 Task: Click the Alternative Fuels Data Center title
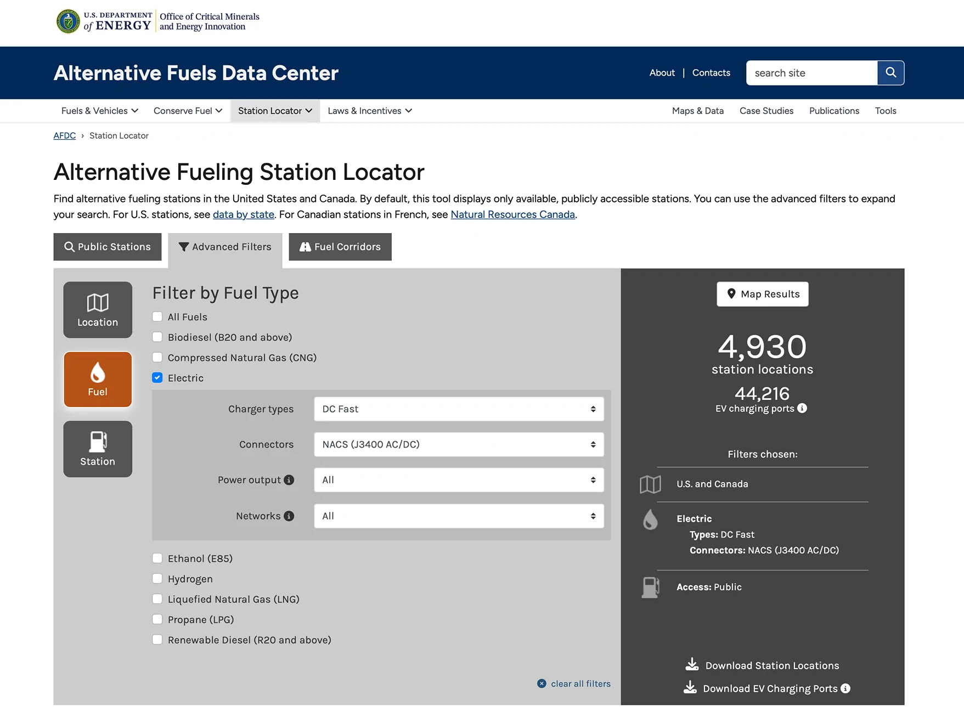196,73
